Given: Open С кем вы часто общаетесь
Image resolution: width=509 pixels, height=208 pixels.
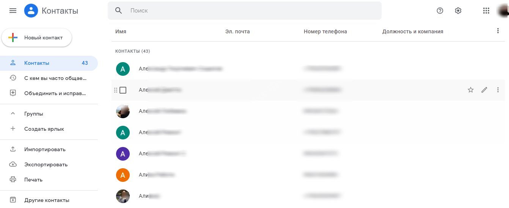Looking at the screenshot, I should point(55,78).
